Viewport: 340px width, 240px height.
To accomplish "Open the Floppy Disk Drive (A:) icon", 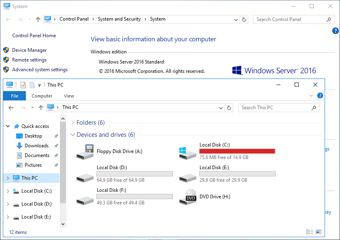I will [85, 152].
